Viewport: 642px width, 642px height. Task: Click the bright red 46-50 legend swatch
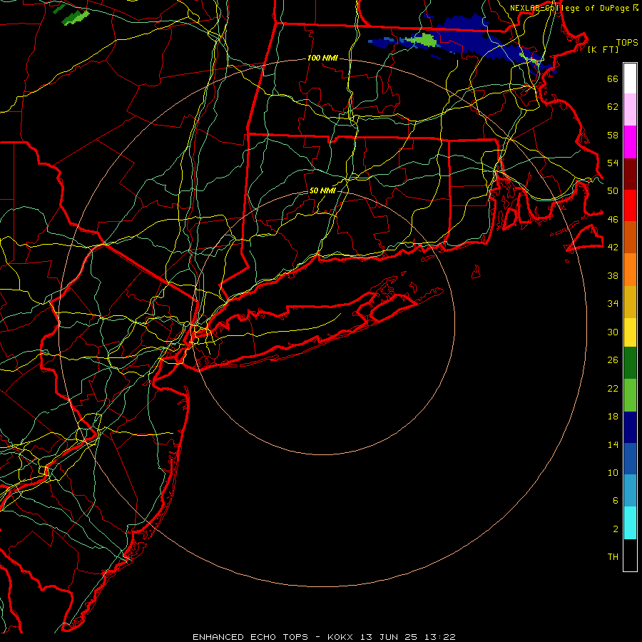pos(630,205)
